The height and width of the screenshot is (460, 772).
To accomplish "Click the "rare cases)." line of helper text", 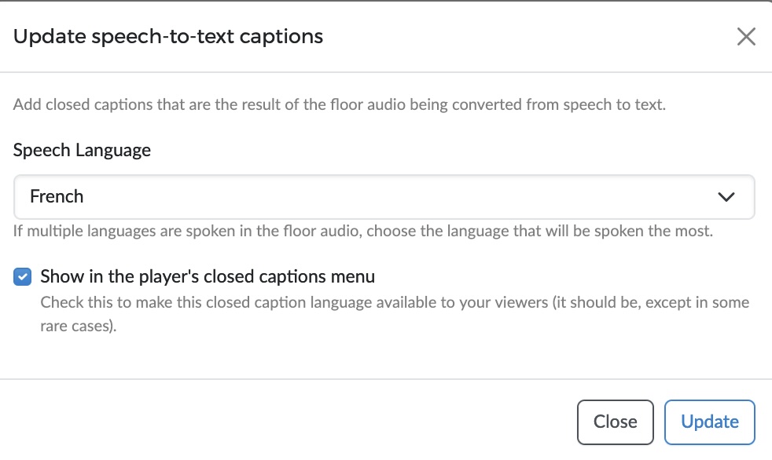I will (x=79, y=326).
